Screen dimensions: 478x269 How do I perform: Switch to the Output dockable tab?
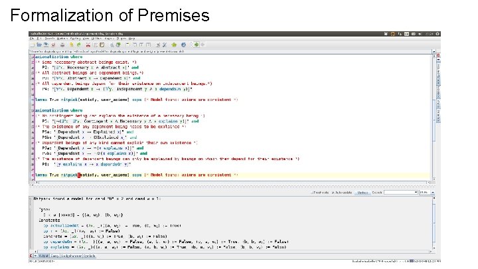pyautogui.click(x=44, y=256)
